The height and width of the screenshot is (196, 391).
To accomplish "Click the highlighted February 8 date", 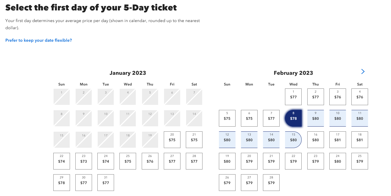I will 293,118.
